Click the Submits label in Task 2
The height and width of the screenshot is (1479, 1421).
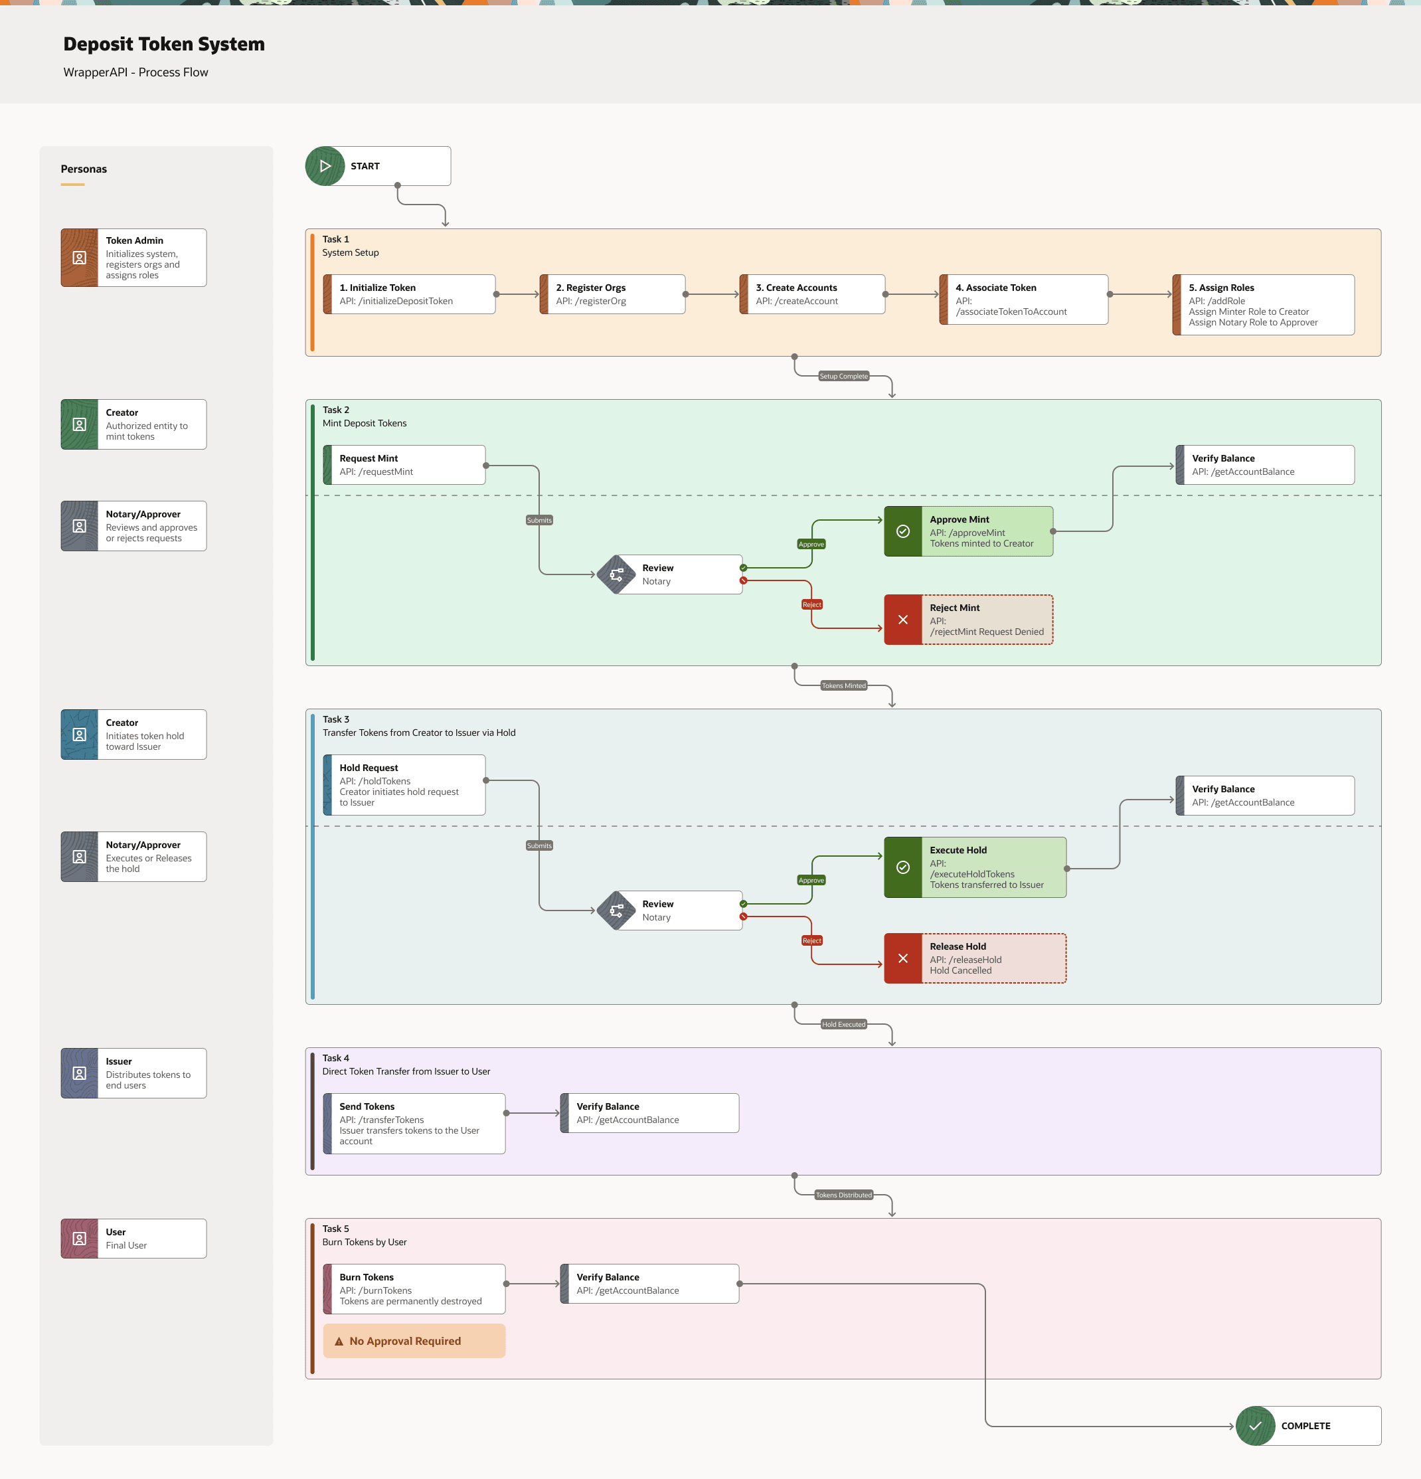click(x=540, y=520)
